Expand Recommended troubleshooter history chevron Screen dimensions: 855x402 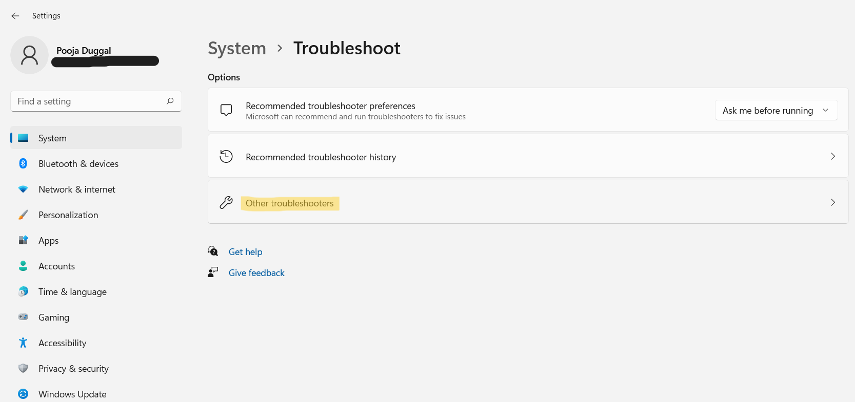tap(832, 156)
